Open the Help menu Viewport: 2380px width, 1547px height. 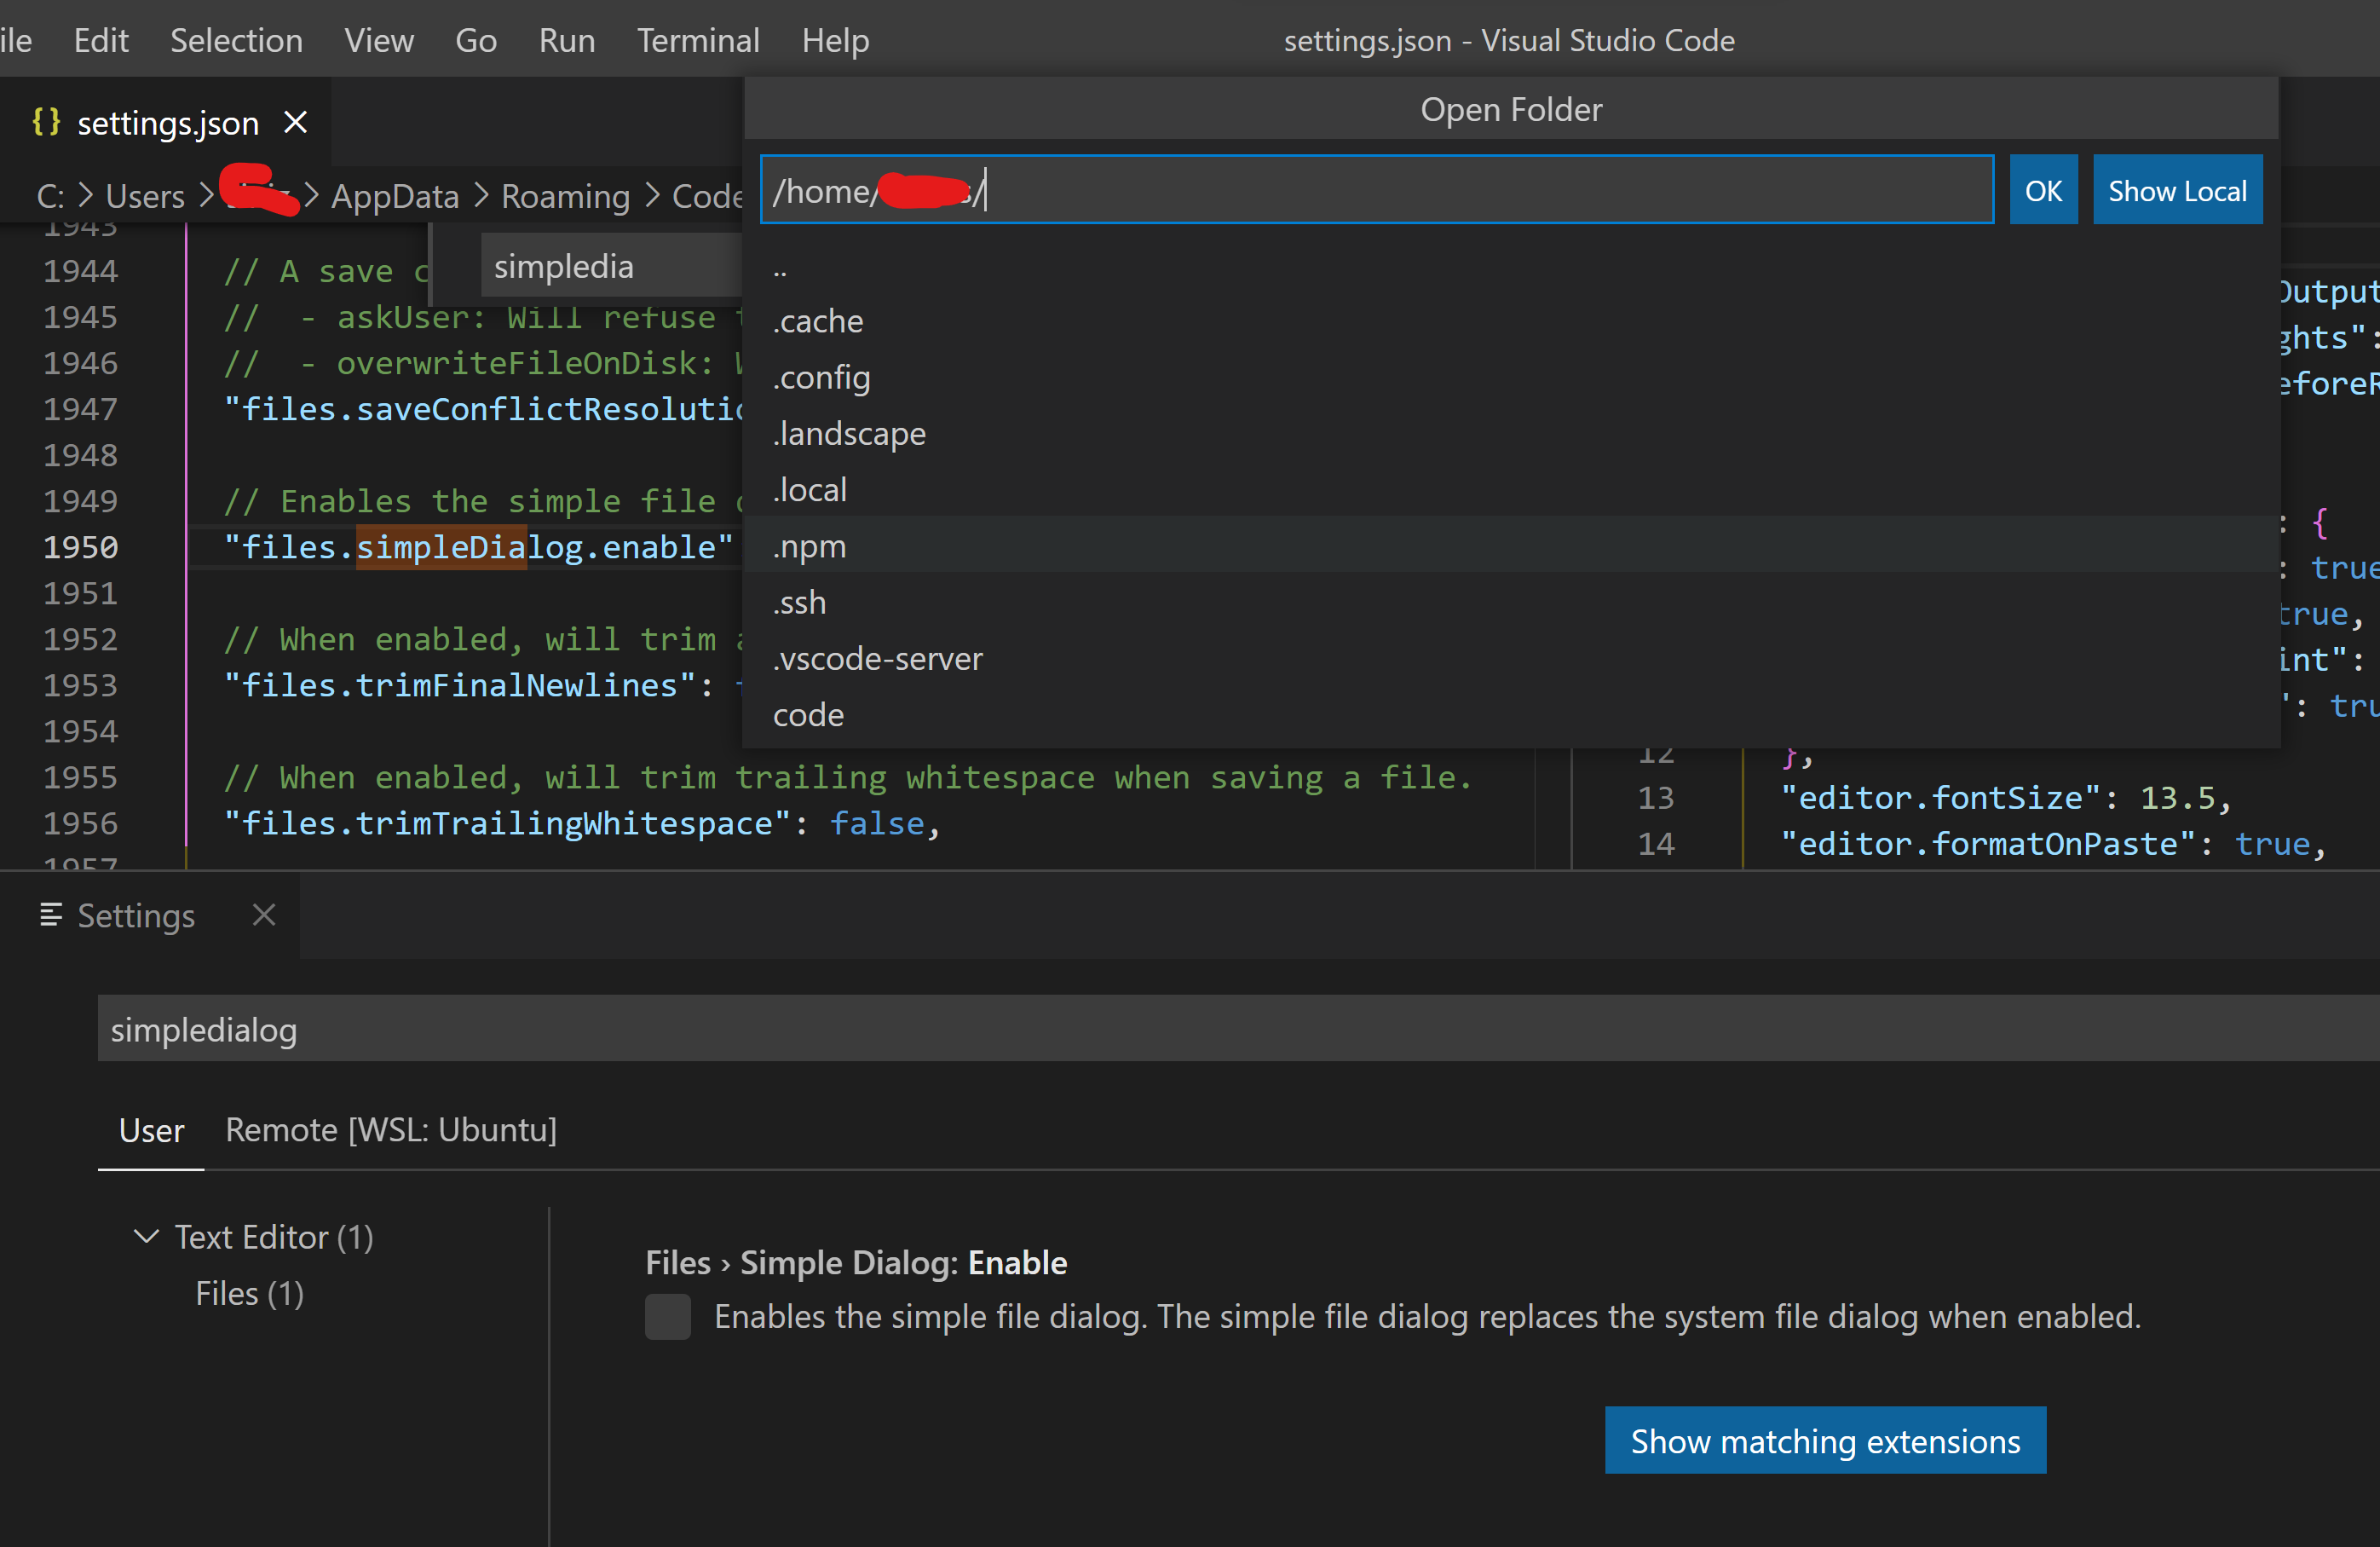(835, 40)
